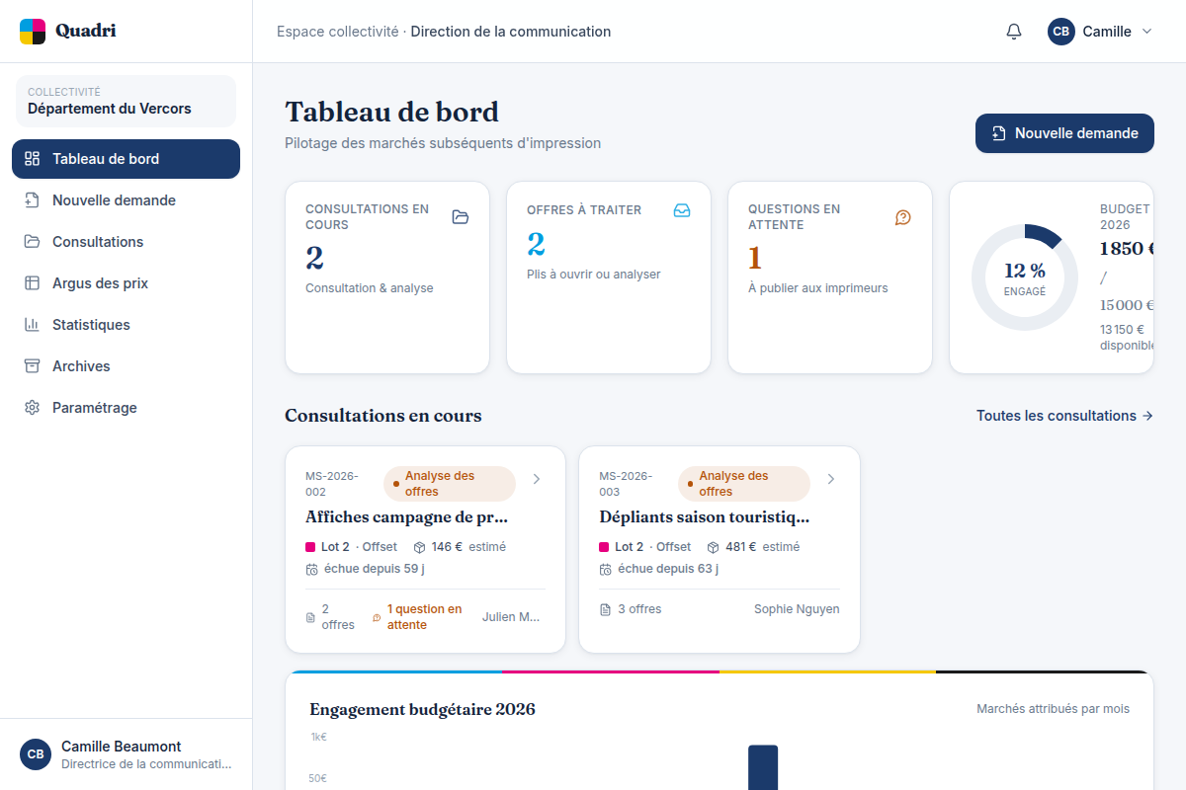Expand the MS-2026-003 card chevron

click(x=831, y=479)
